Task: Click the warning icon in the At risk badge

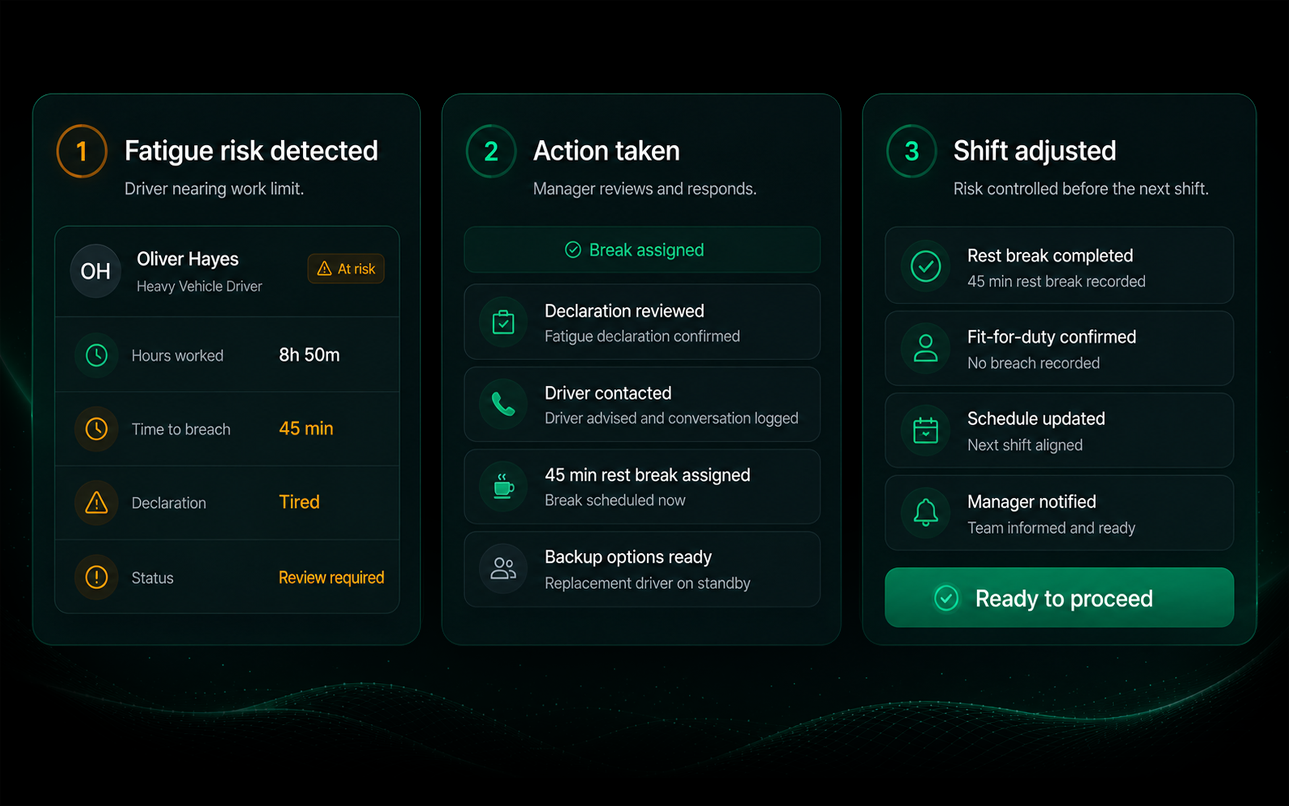Action: pyautogui.click(x=324, y=269)
